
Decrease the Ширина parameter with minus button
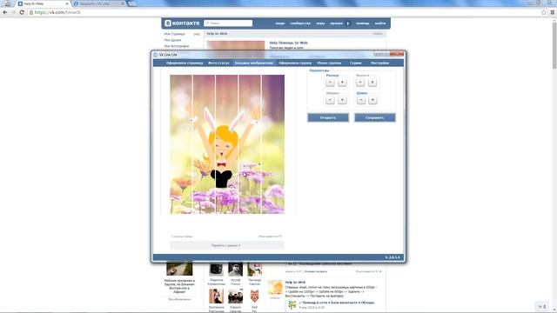point(330,100)
